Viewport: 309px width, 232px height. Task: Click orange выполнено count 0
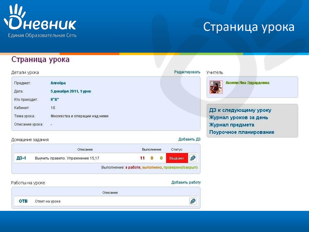(x=152, y=158)
